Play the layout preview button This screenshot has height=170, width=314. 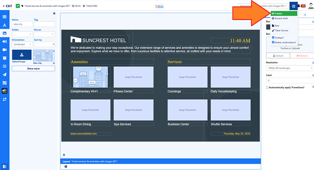tap(66, 167)
